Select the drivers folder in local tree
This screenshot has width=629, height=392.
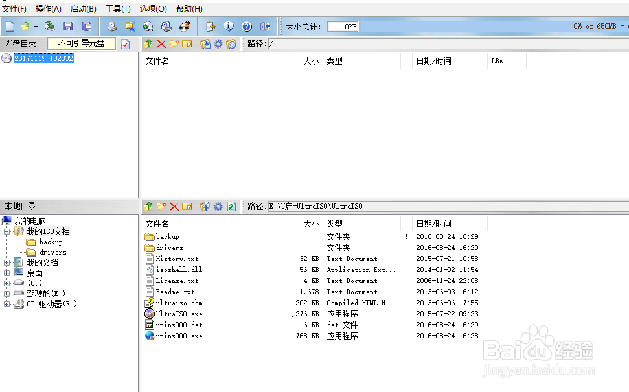pos(52,253)
